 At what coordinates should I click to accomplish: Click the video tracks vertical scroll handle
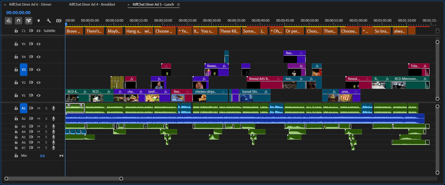point(437,70)
